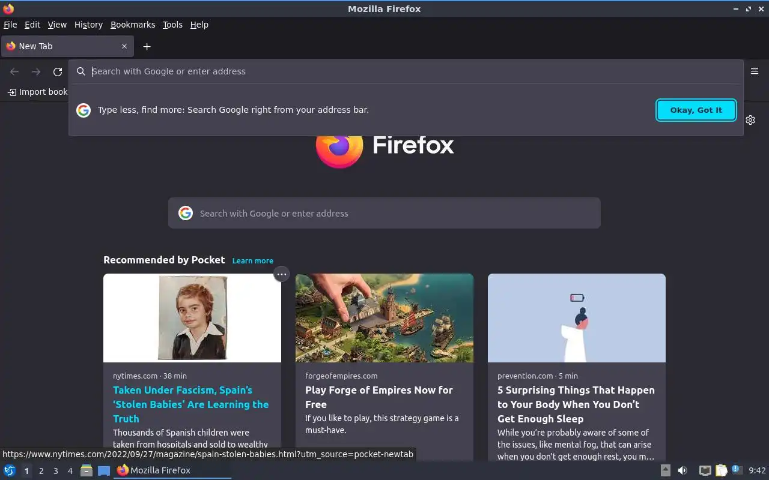Viewport: 769px width, 480px height.
Task: Switch to virtual desktop 2
Action: click(x=41, y=471)
